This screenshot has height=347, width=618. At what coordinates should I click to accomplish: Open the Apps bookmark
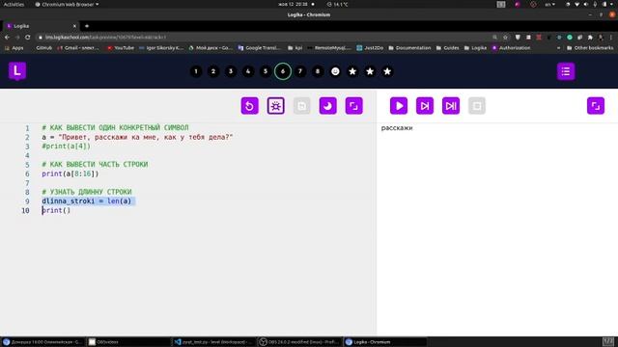(x=14, y=48)
